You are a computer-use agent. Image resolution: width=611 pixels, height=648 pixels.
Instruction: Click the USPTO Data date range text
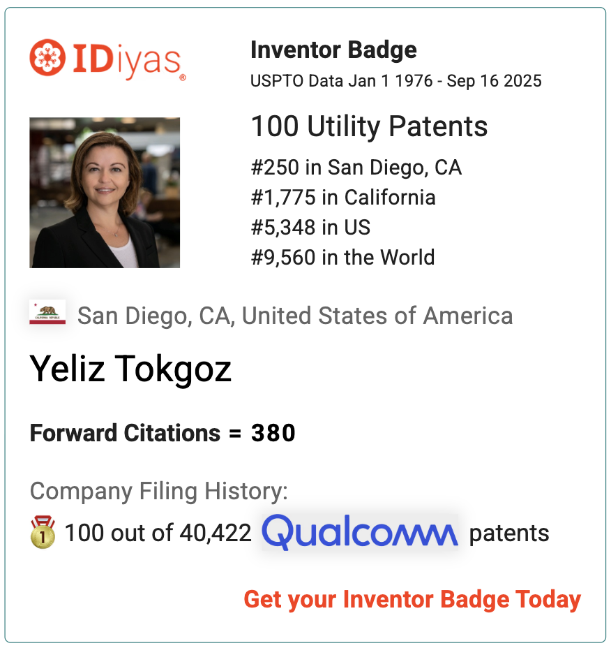(396, 81)
